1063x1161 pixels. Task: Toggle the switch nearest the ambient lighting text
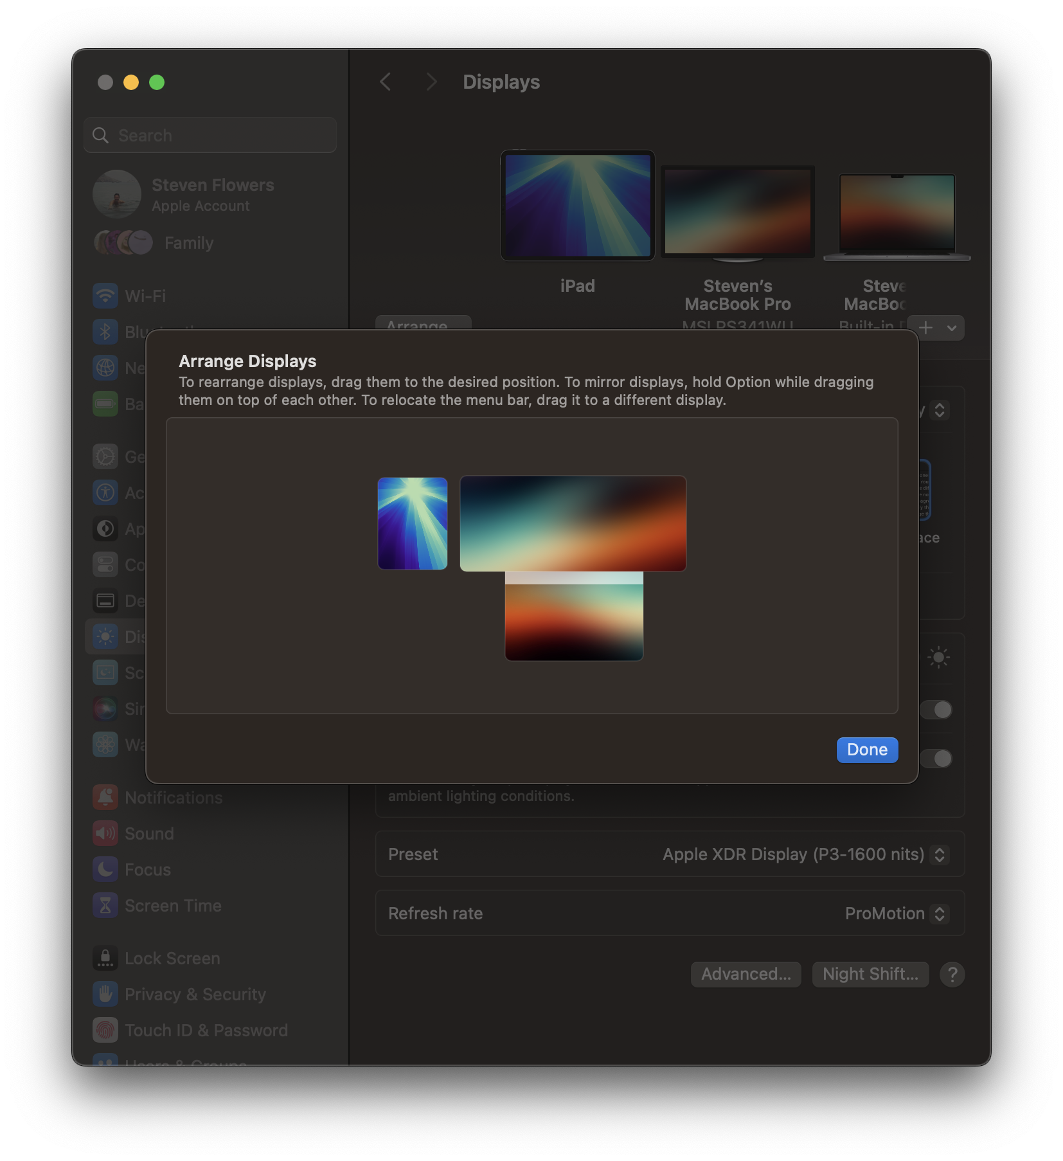point(936,759)
